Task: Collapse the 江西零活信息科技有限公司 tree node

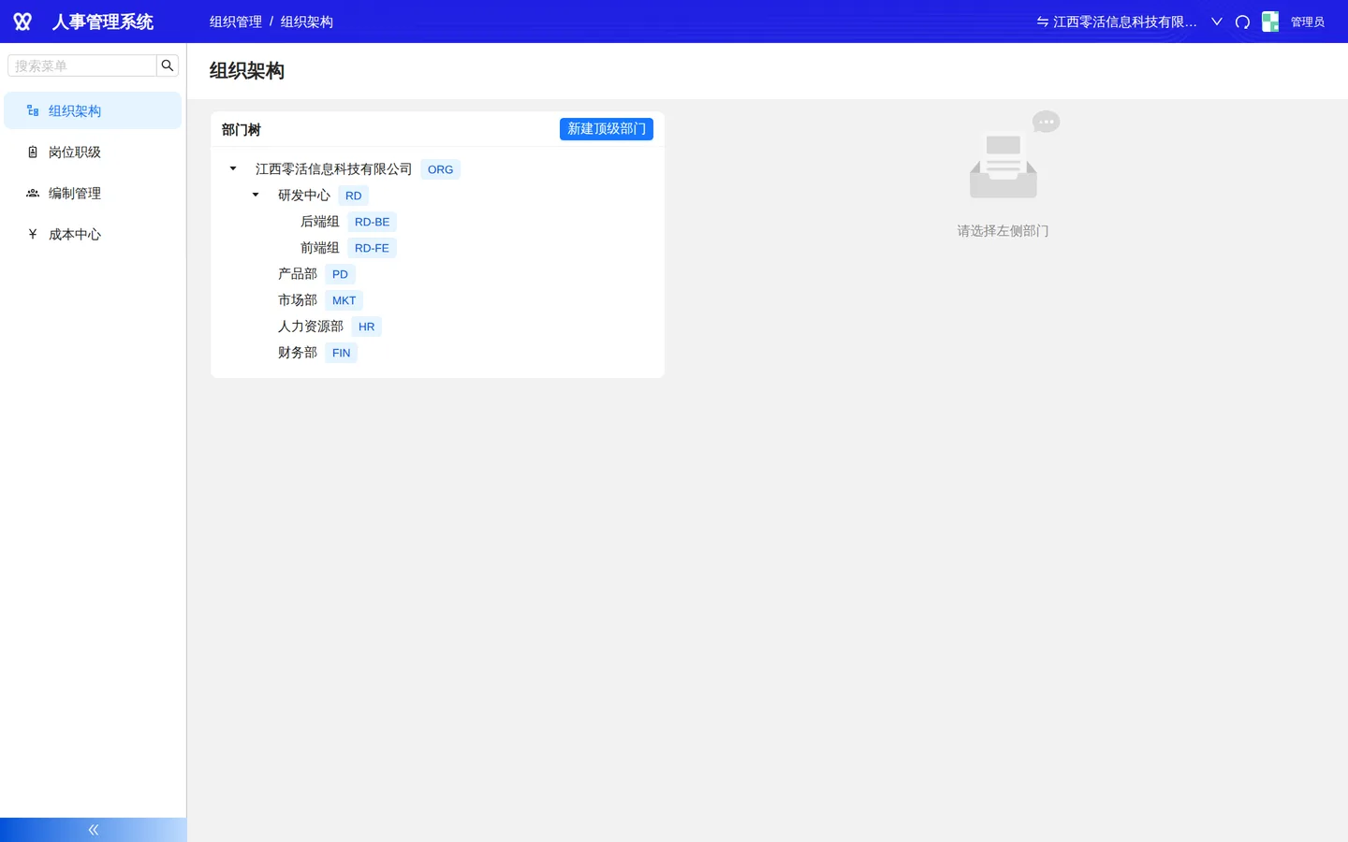Action: coord(233,168)
